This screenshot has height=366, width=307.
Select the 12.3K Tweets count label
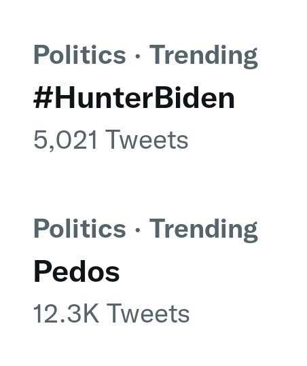(x=111, y=313)
